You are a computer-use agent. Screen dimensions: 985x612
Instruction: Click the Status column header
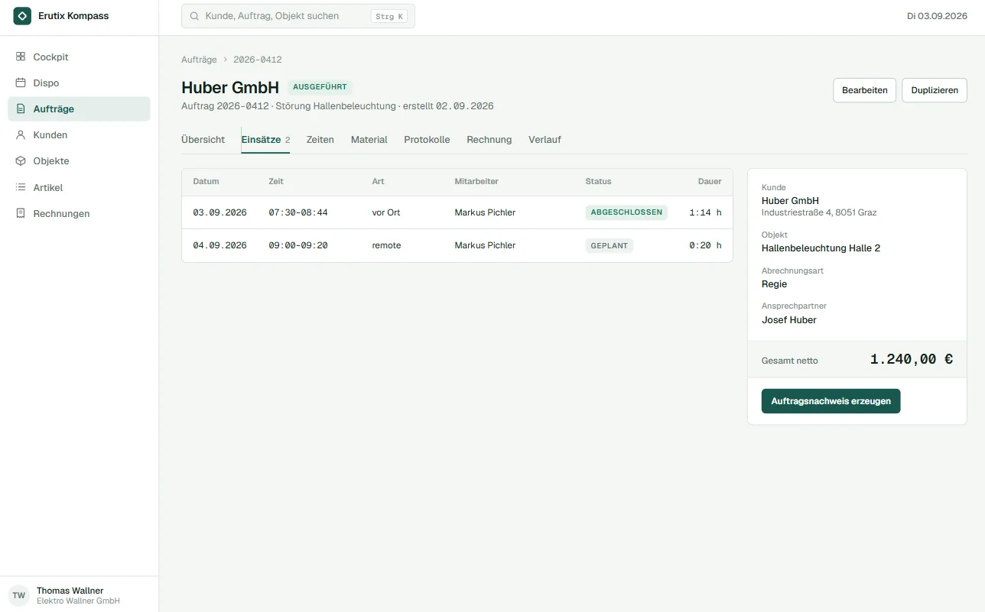[598, 182]
